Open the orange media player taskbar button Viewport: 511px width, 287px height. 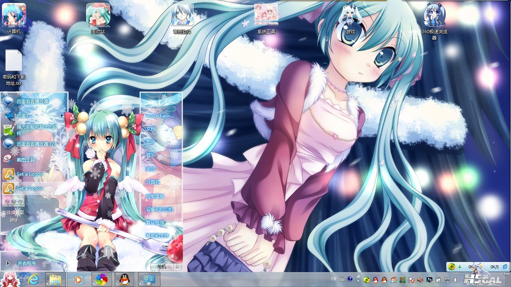79,279
